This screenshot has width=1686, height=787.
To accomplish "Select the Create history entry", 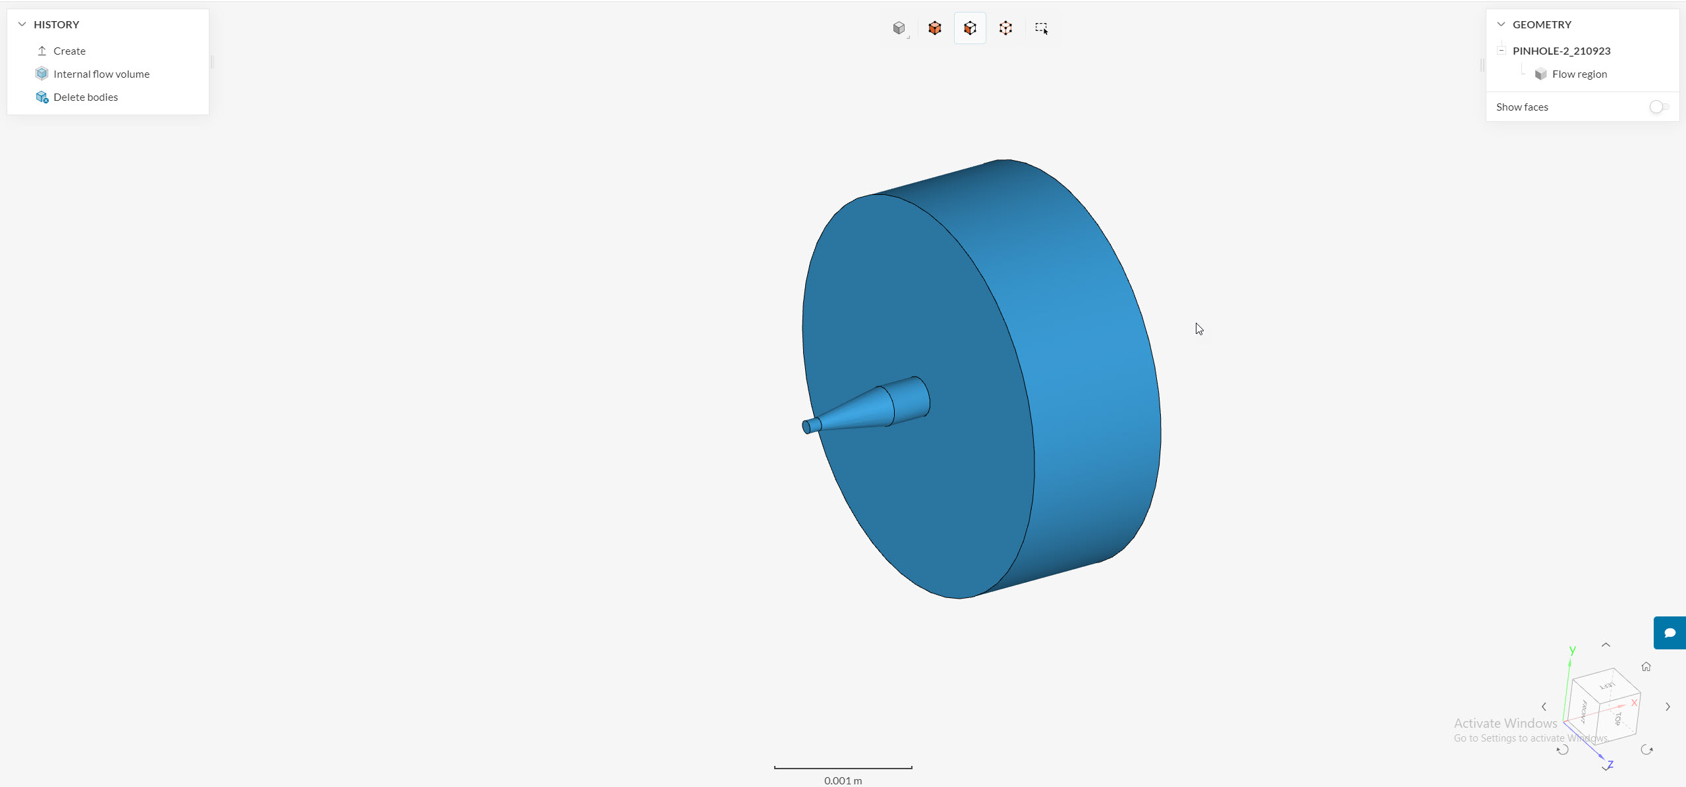I will point(69,51).
